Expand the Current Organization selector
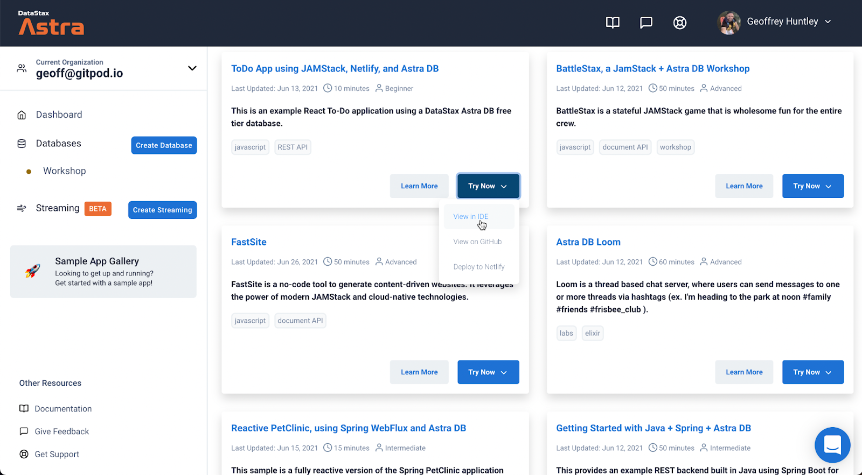Viewport: 862px width, 475px height. [x=192, y=68]
